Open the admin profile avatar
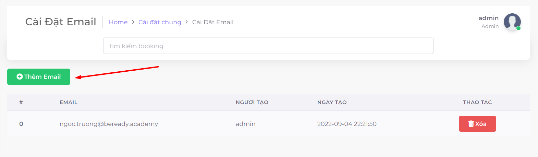 pos(512,22)
